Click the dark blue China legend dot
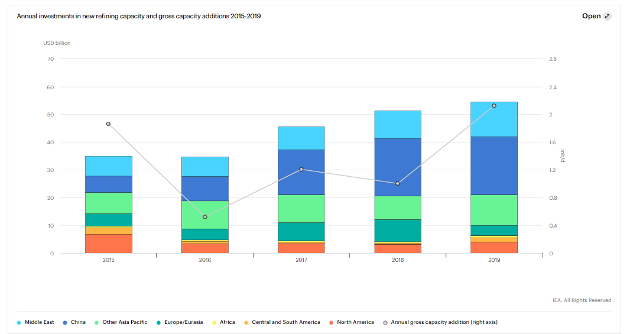 65,323
